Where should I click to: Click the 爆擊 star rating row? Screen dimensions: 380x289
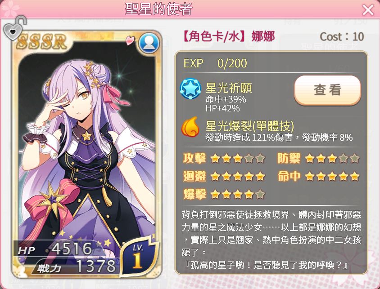click(224, 194)
